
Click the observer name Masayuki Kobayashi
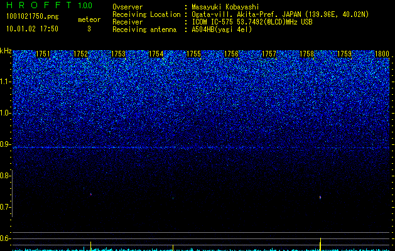pos(225,7)
